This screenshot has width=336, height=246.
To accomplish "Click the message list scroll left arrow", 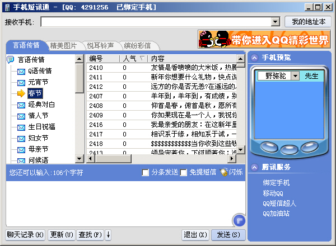I will [x=90, y=159].
